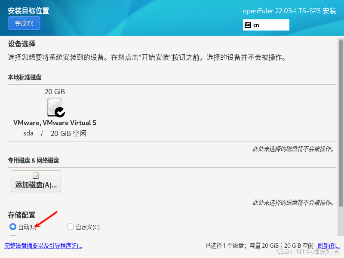344x258 pixels.
Task: Click the 完成(D) done button
Action: point(24,23)
